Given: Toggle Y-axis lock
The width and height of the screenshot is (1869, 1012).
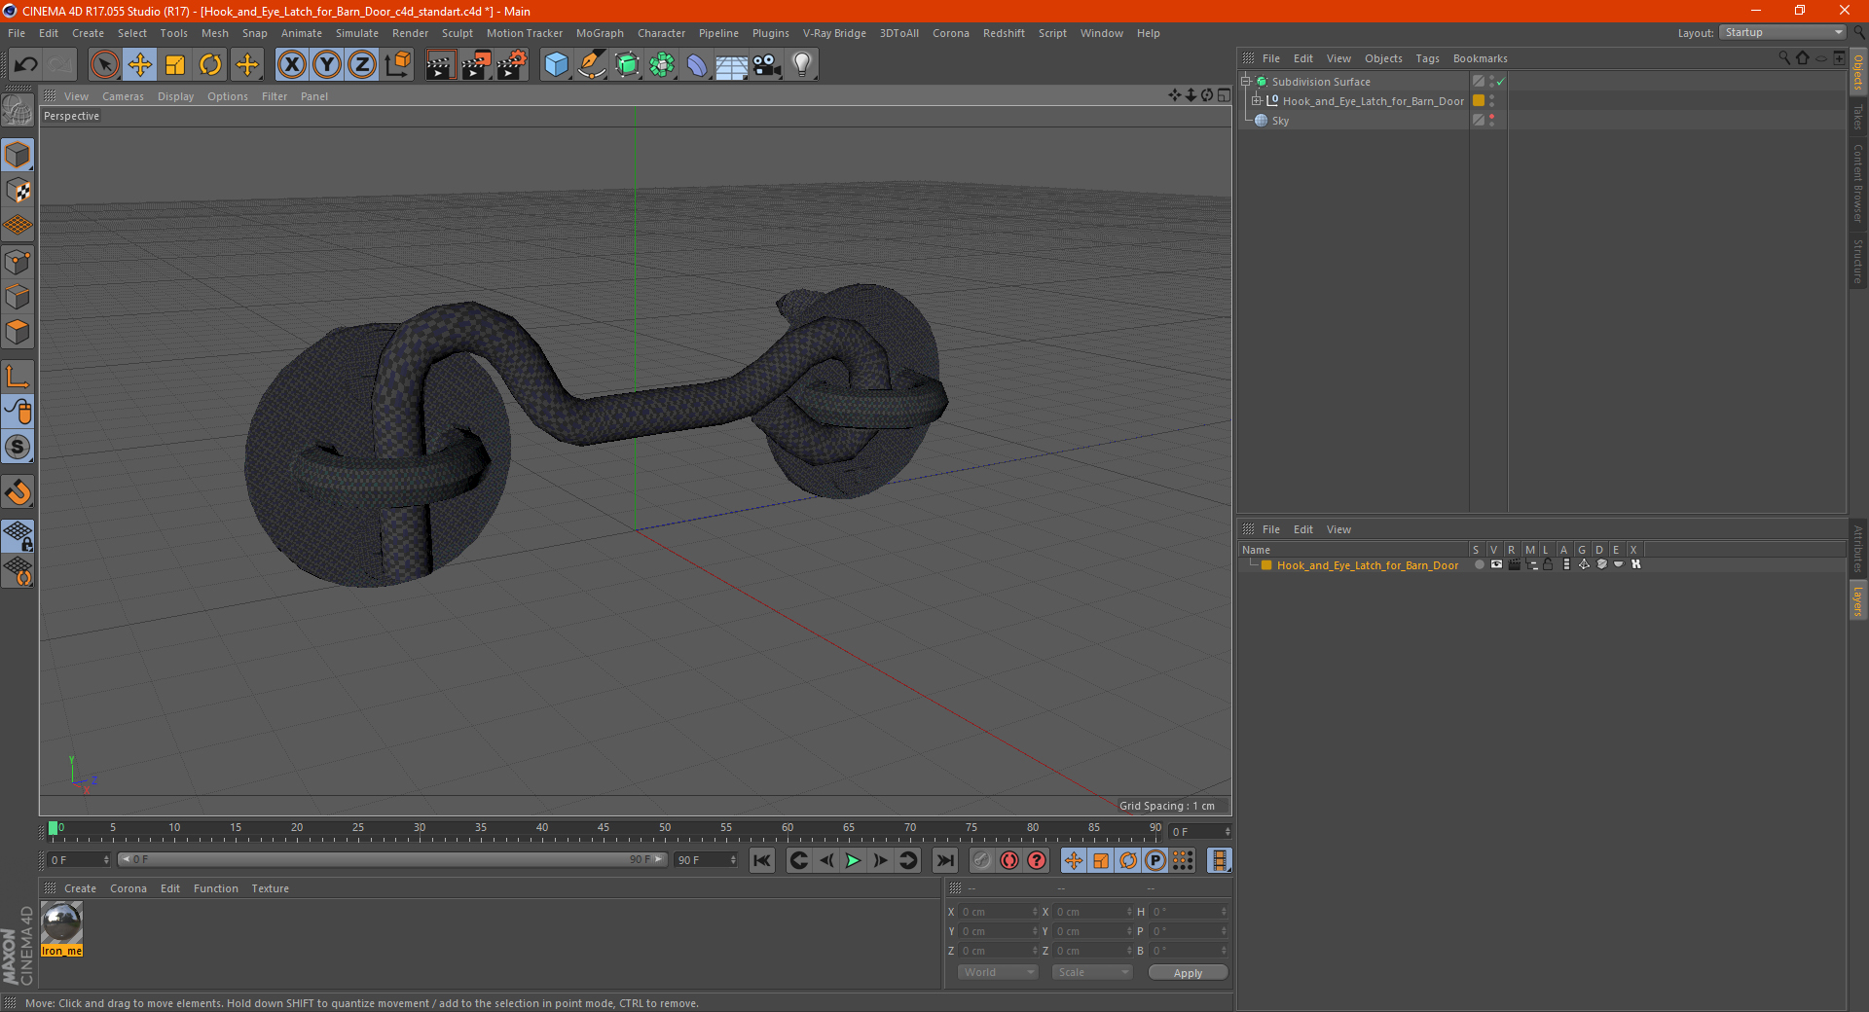Looking at the screenshot, I should (327, 65).
